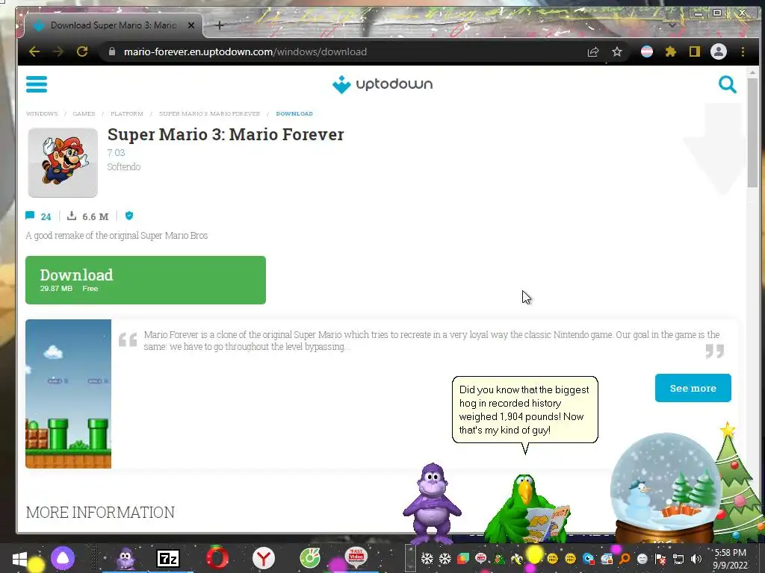Image resolution: width=765 pixels, height=573 pixels.
Task: Click the volume speaker tray icon
Action: click(x=696, y=559)
